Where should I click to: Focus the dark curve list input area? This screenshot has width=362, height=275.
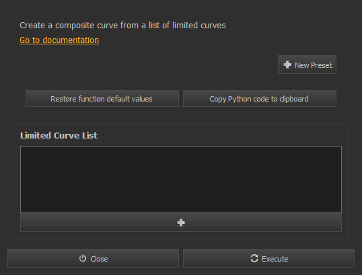pyautogui.click(x=181, y=180)
